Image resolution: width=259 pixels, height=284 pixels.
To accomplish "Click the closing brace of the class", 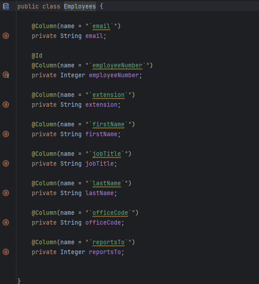I will click(19, 281).
